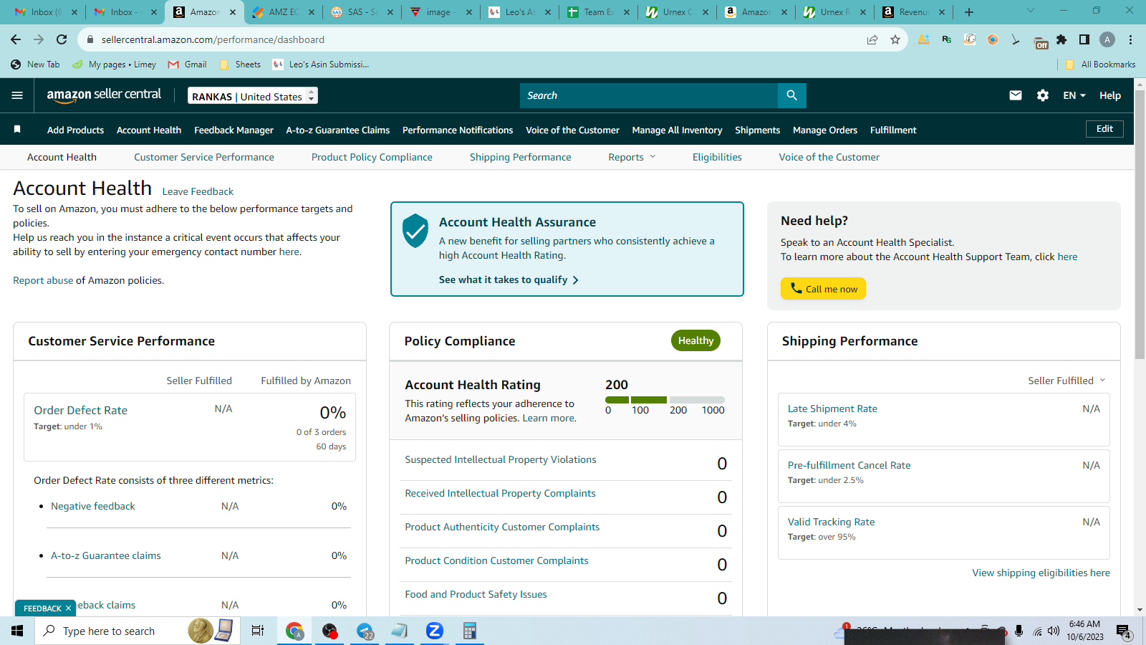
Task: Click the browser address bar URL
Action: 213,39
